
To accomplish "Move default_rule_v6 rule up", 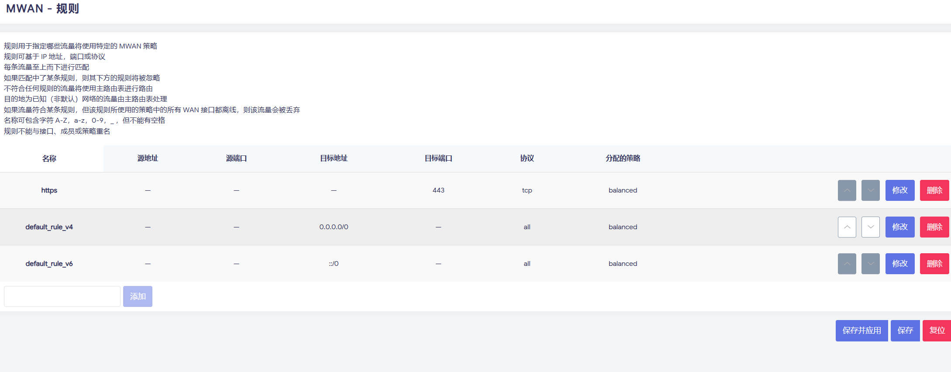I will (x=847, y=264).
